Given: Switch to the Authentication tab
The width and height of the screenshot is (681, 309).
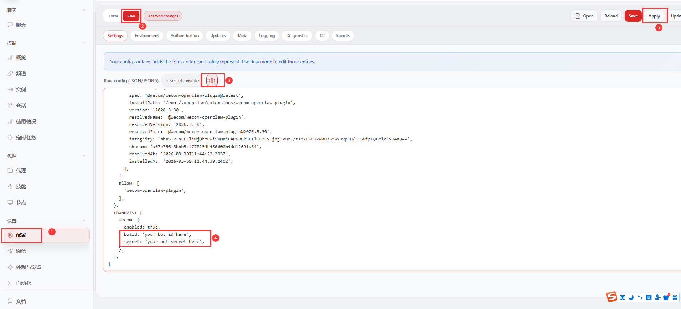Looking at the screenshot, I should coord(184,36).
